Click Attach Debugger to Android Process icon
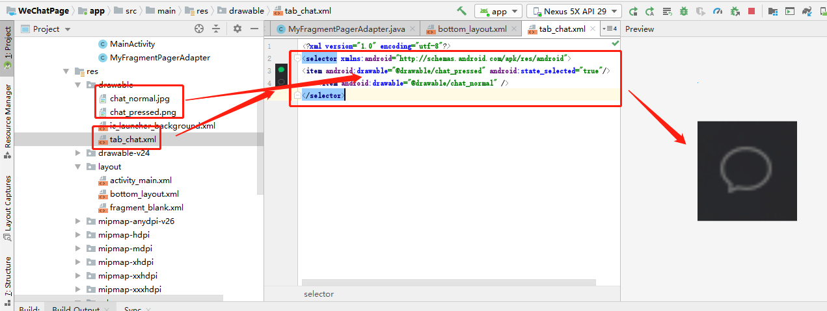The height and width of the screenshot is (311, 827). pos(735,11)
